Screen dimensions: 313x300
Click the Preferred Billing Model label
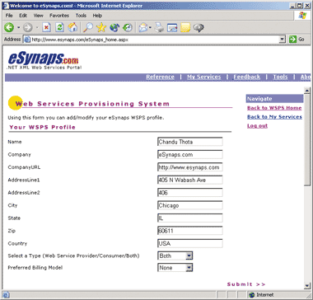pyautogui.click(x=35, y=268)
